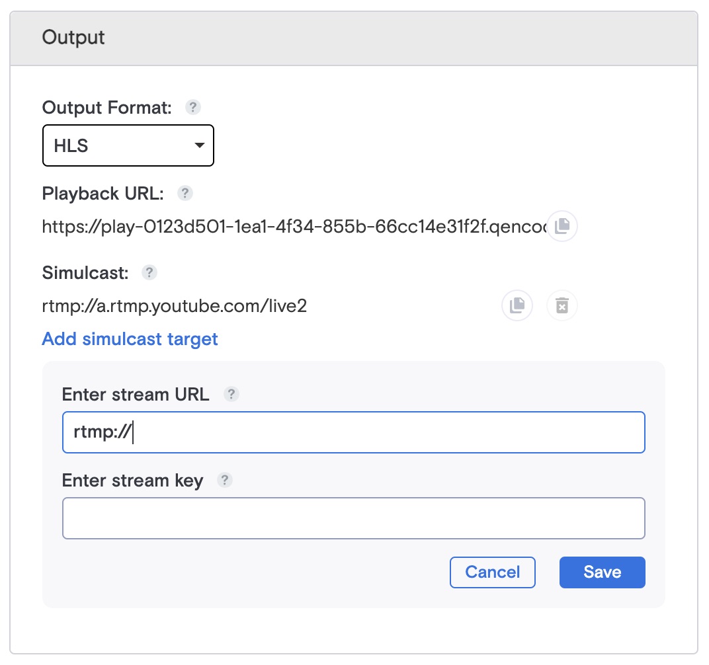Save the new simulcast target
Image resolution: width=709 pixels, height=665 pixels.
tap(602, 572)
